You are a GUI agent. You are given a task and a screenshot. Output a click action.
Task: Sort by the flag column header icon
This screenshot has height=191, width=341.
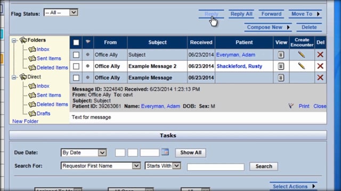click(x=88, y=41)
